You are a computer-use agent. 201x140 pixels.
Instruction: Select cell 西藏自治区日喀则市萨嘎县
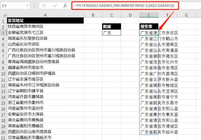click(x=45, y=73)
